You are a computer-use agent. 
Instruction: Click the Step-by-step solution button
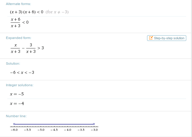point(167,38)
